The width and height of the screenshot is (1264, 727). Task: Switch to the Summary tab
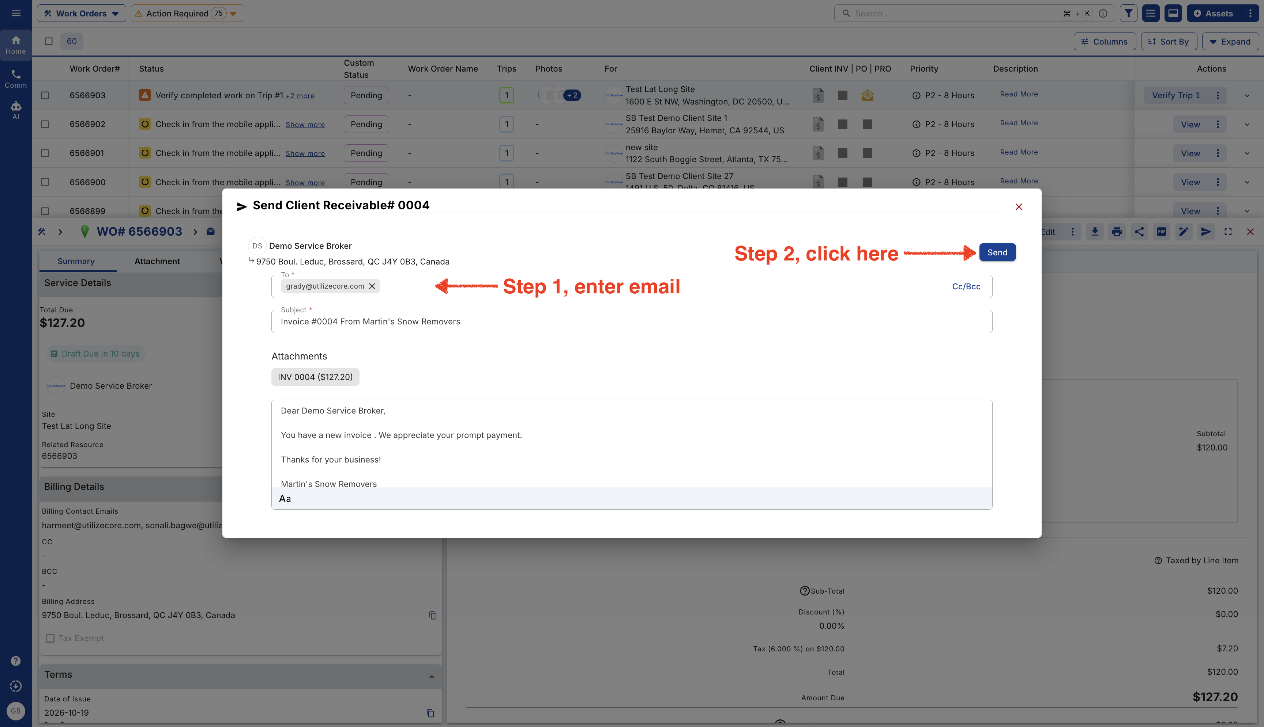click(76, 261)
